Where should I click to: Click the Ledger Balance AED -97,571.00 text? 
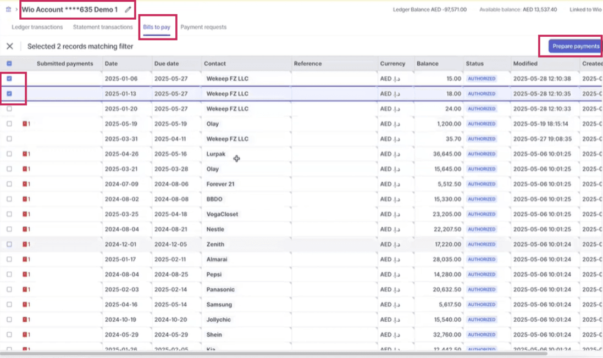coord(429,9)
